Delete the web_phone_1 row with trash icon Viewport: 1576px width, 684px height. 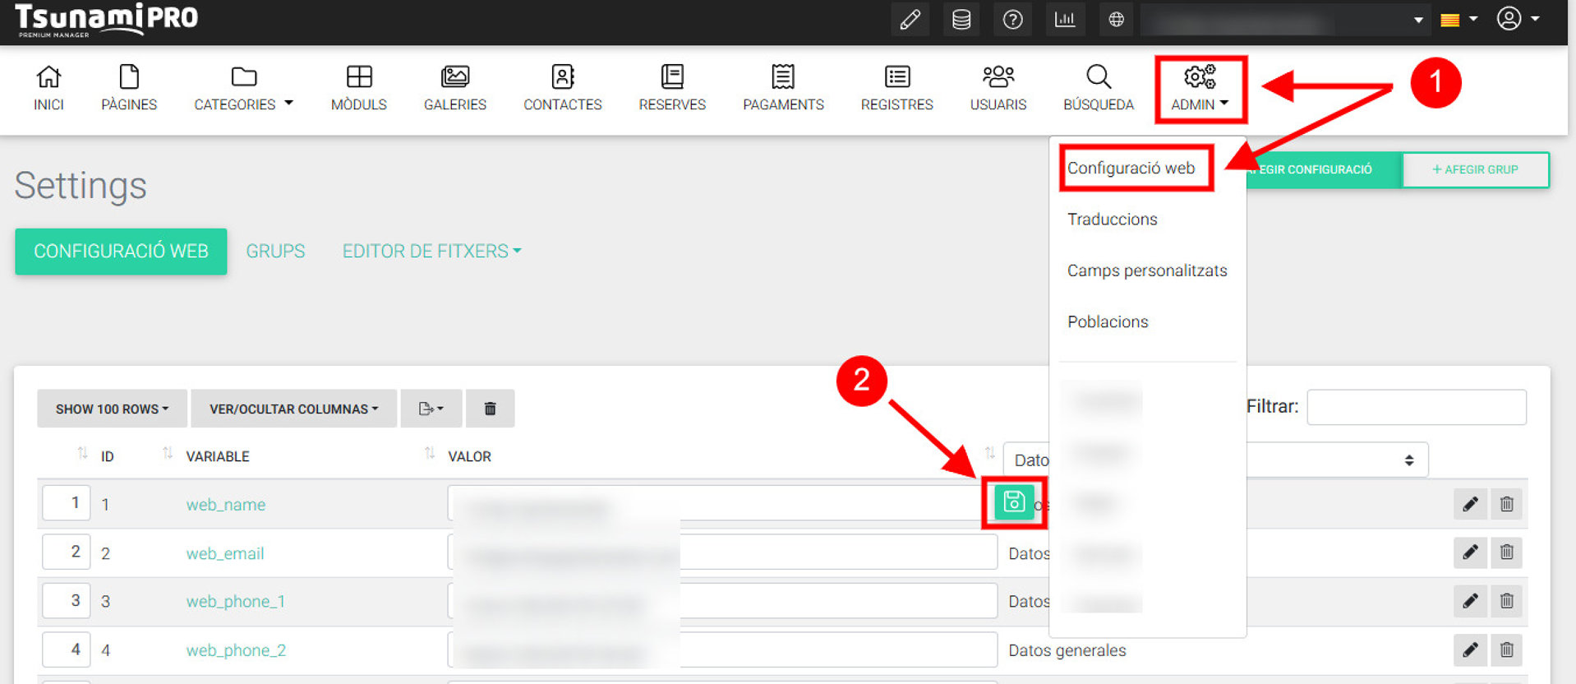click(x=1506, y=601)
